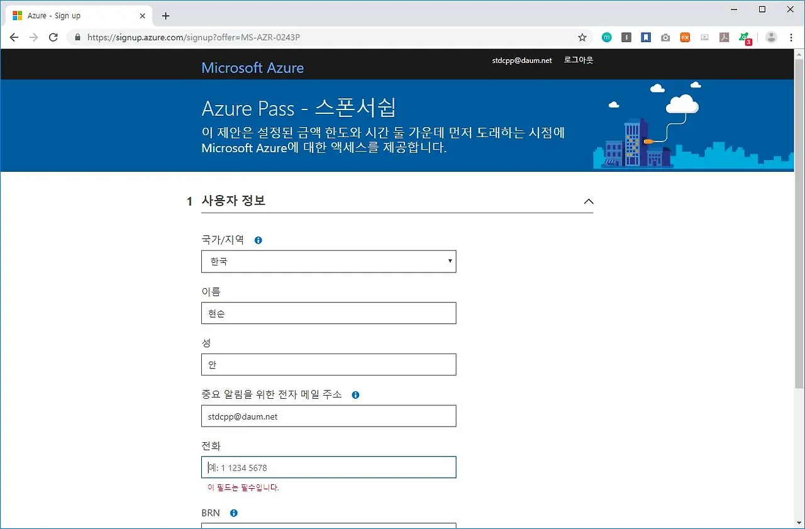This screenshot has height=529, width=805.
Task: Click the info icon next to BRN
Action: pyautogui.click(x=233, y=513)
